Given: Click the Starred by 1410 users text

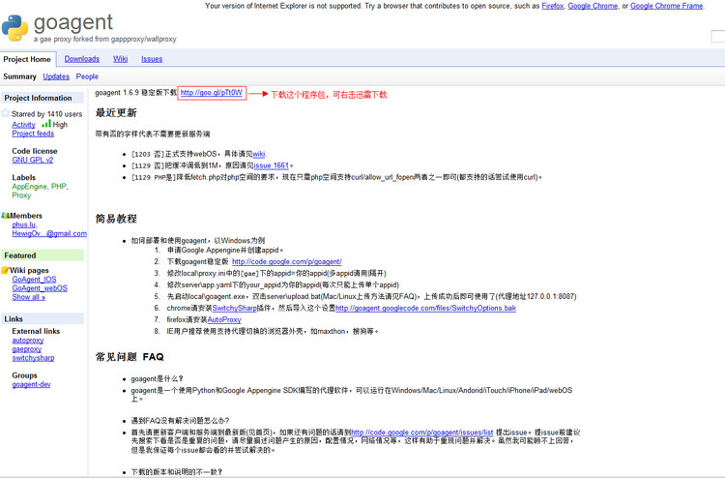Looking at the screenshot, I should point(46,114).
